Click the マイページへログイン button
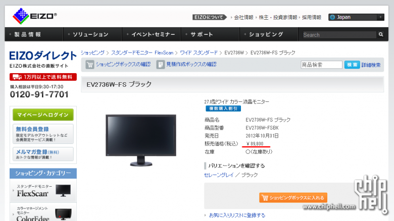 point(43,115)
